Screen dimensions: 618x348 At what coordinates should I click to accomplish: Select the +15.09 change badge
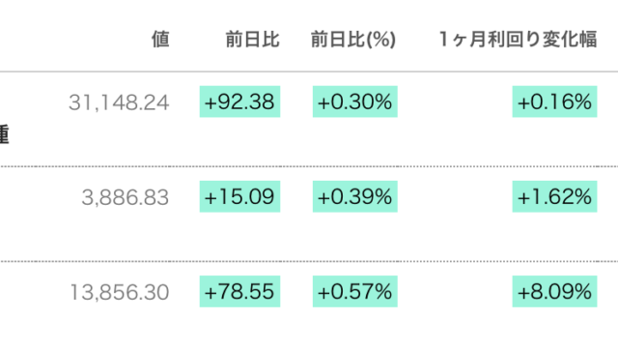pos(239,196)
